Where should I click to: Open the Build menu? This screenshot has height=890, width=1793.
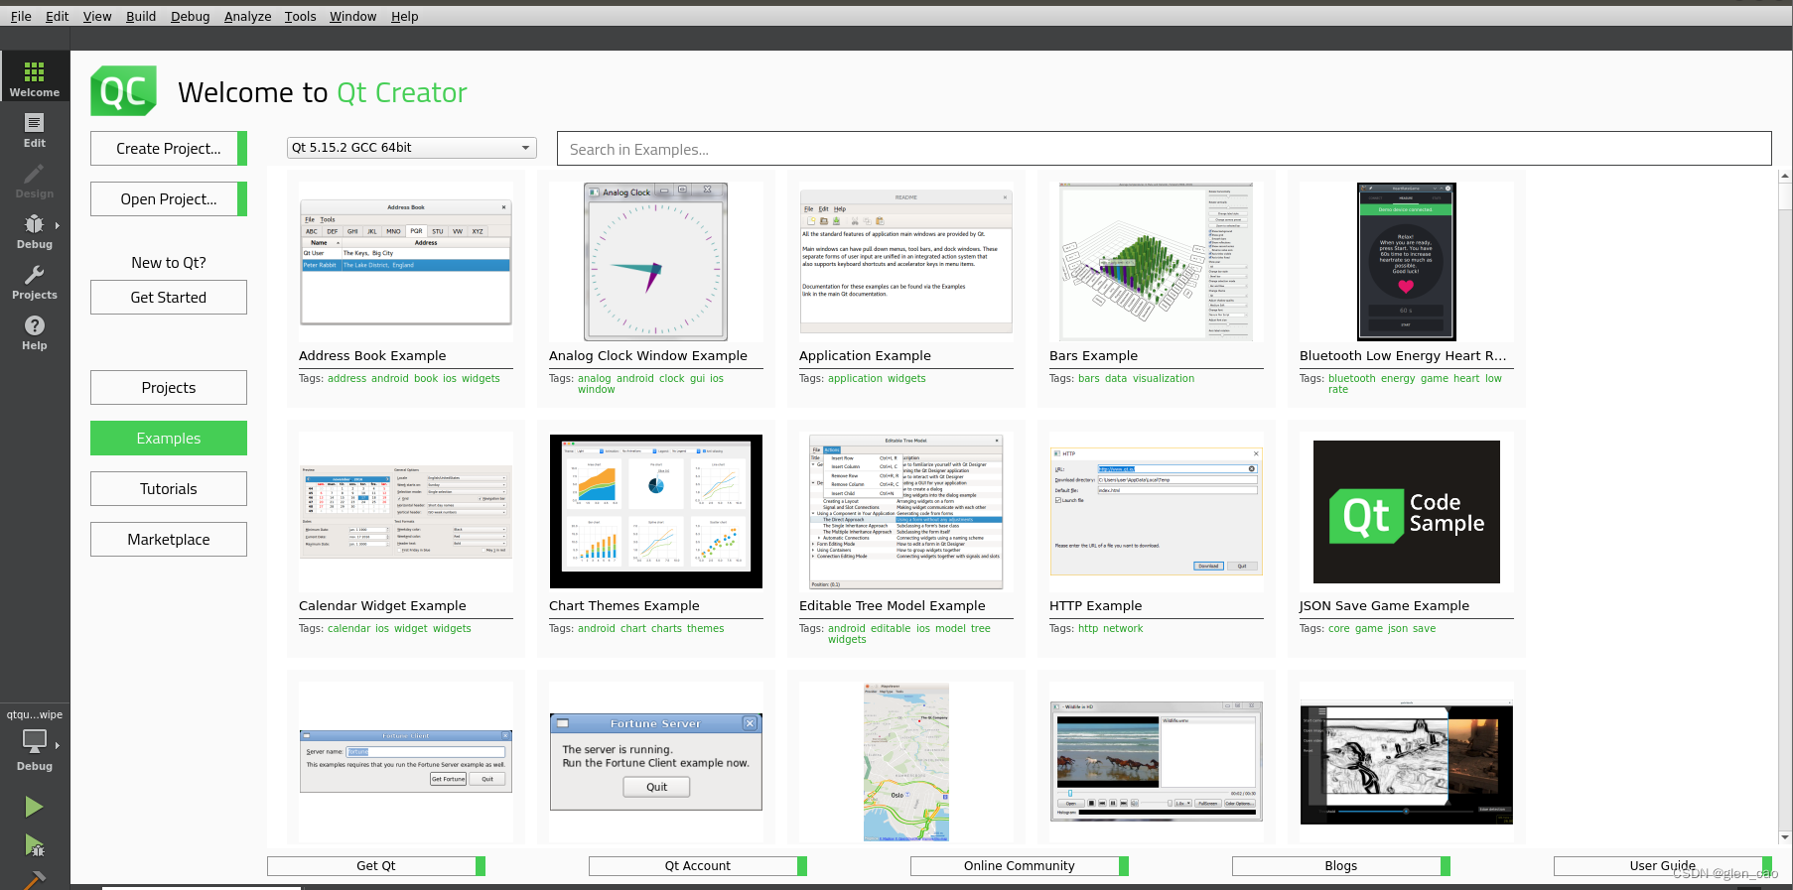(x=141, y=16)
